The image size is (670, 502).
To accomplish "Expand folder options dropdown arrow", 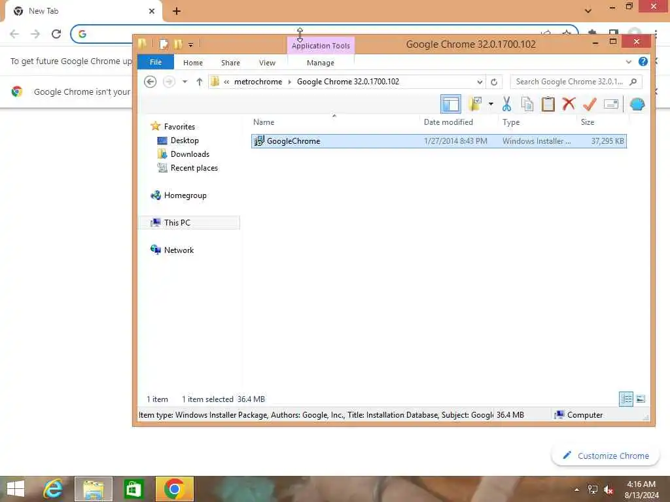I will [491, 104].
